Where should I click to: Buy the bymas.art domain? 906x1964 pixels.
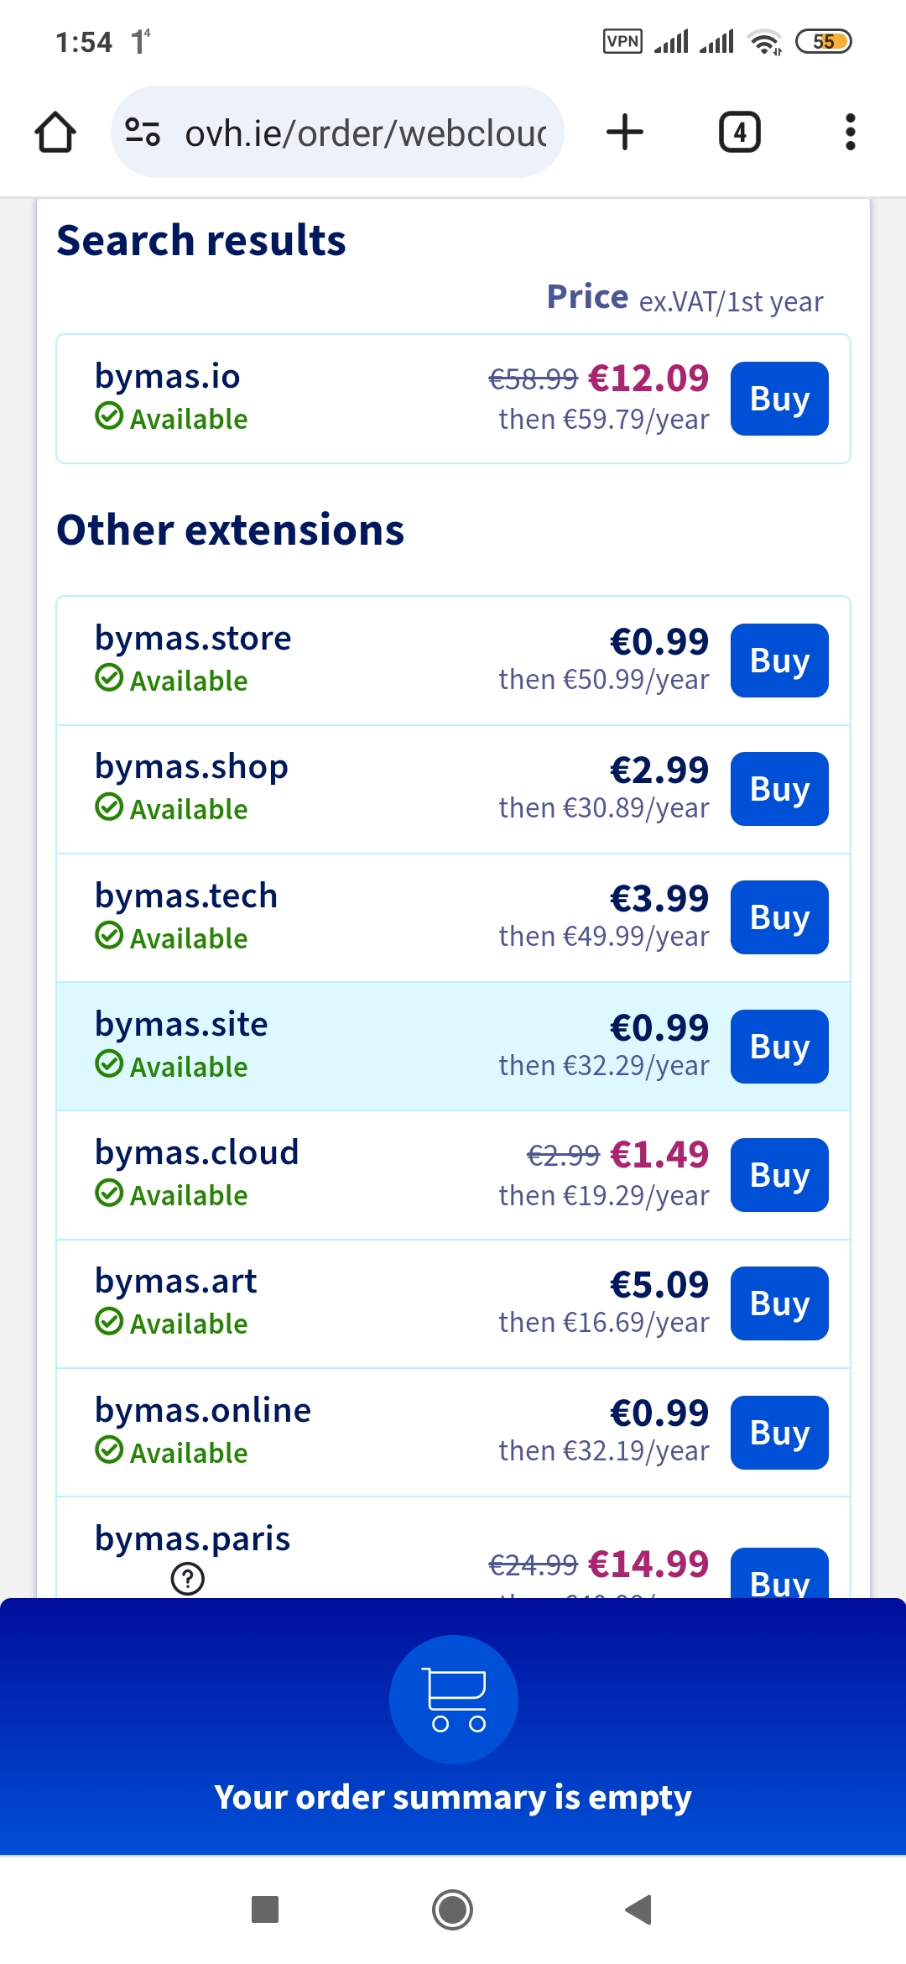(779, 1303)
